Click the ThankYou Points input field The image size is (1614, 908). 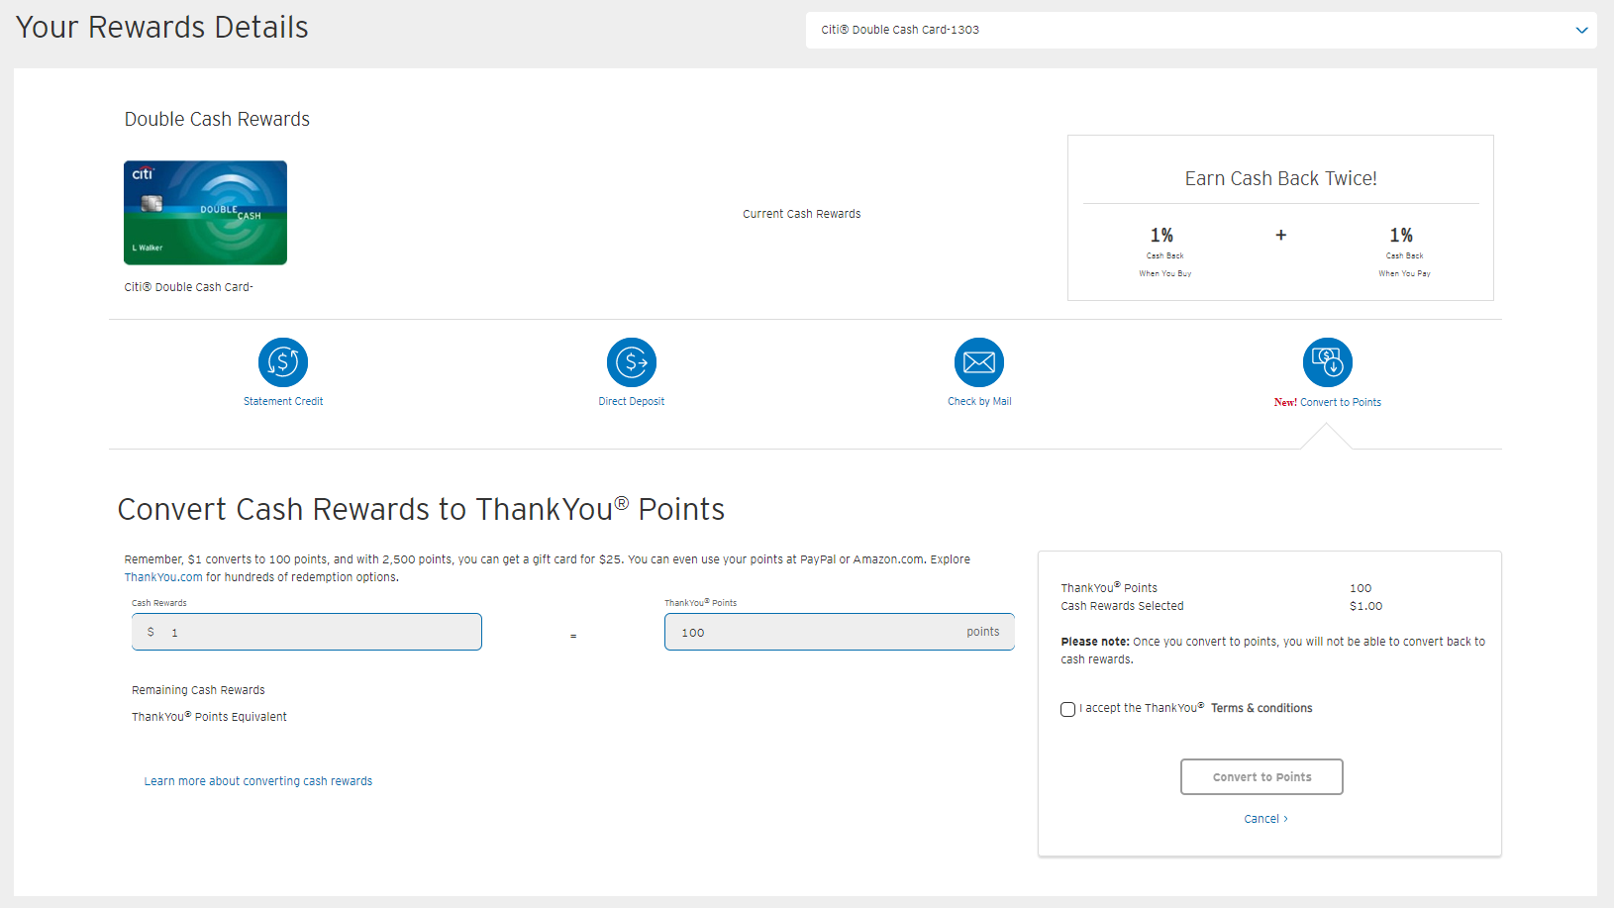(x=840, y=632)
